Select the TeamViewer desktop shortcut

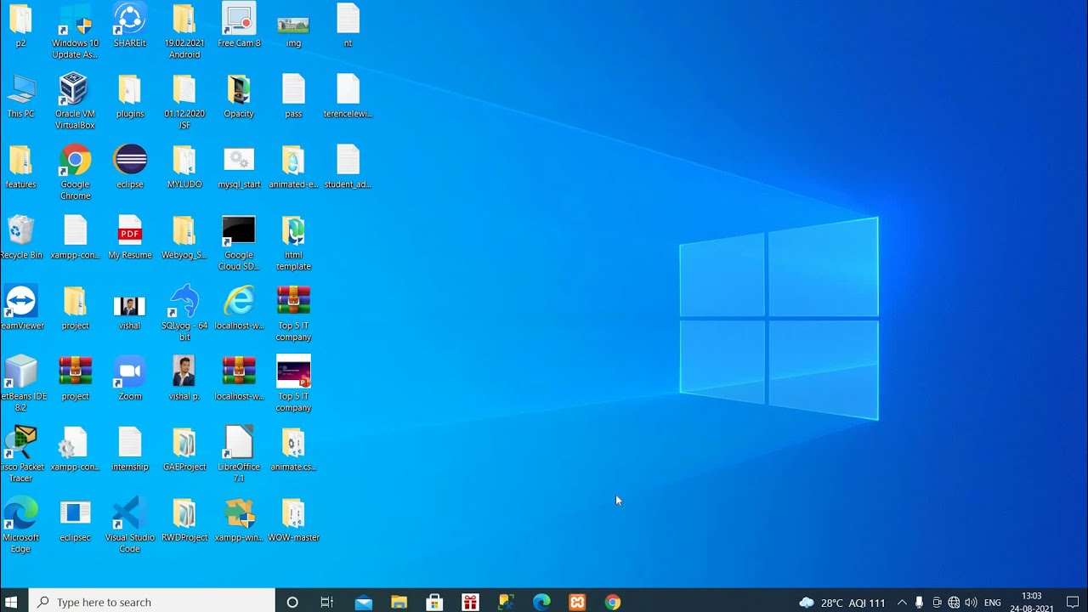click(20, 302)
